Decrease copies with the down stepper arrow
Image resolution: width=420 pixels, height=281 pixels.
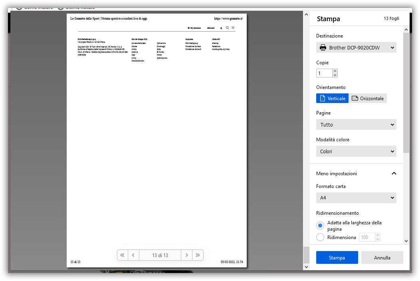point(335,75)
